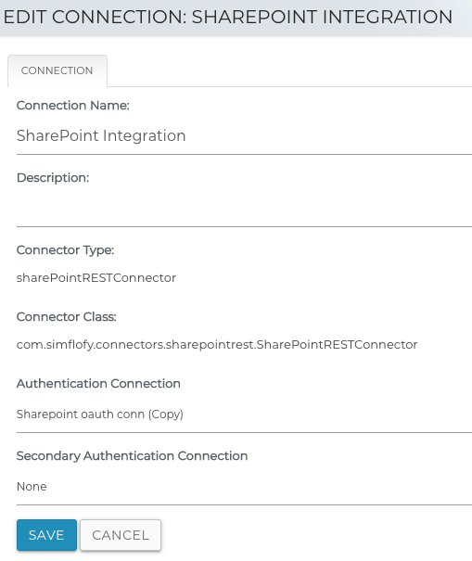Screen dimensions: 472x561
Task: Select the sharePointRESTConnector type value text
Action: click(x=96, y=278)
